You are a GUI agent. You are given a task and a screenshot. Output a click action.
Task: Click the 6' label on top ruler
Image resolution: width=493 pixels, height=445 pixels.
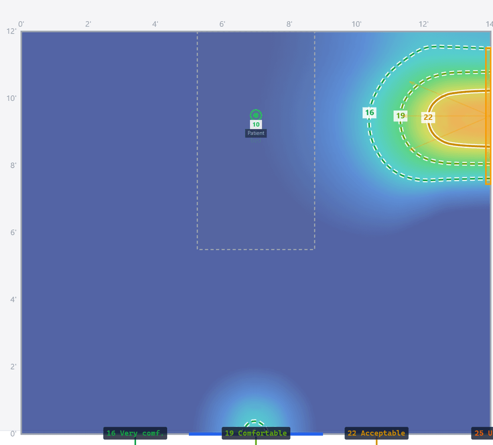222,24
